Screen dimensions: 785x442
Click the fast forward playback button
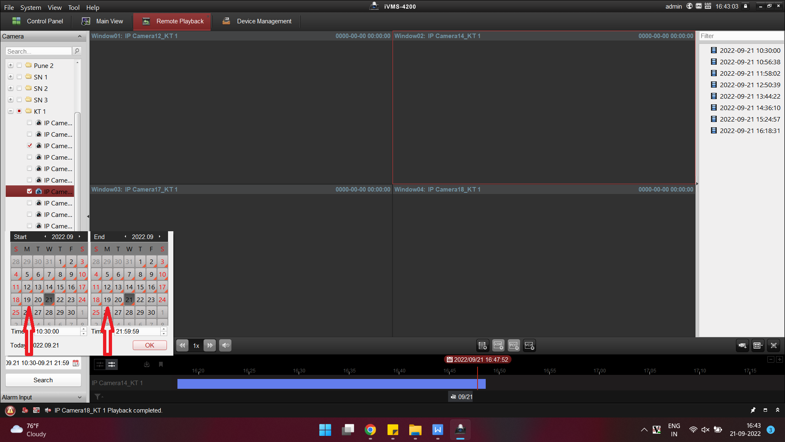pos(210,345)
